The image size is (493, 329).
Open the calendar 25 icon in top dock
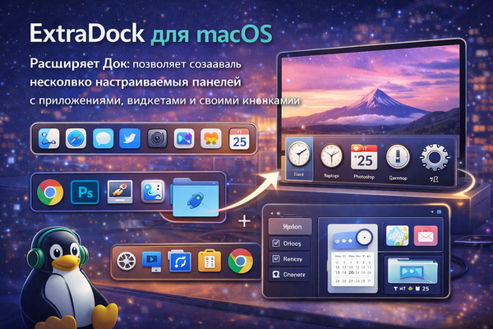[x=239, y=138]
